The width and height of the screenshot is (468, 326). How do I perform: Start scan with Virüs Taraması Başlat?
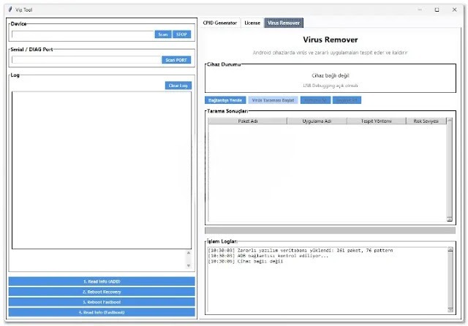tap(273, 99)
